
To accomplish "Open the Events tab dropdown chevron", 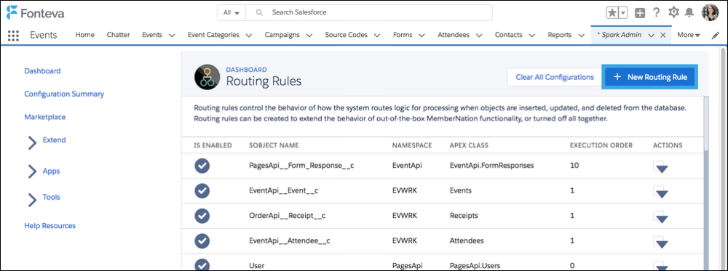I will point(172,35).
